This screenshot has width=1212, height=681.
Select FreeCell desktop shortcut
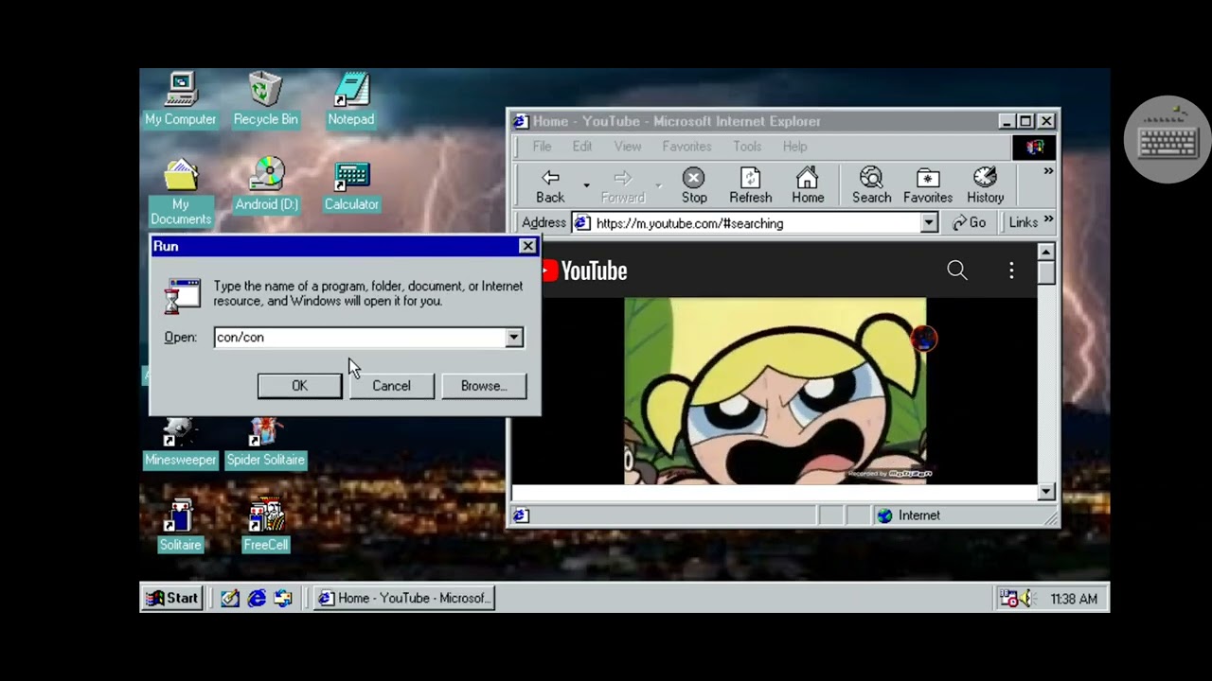(x=265, y=526)
